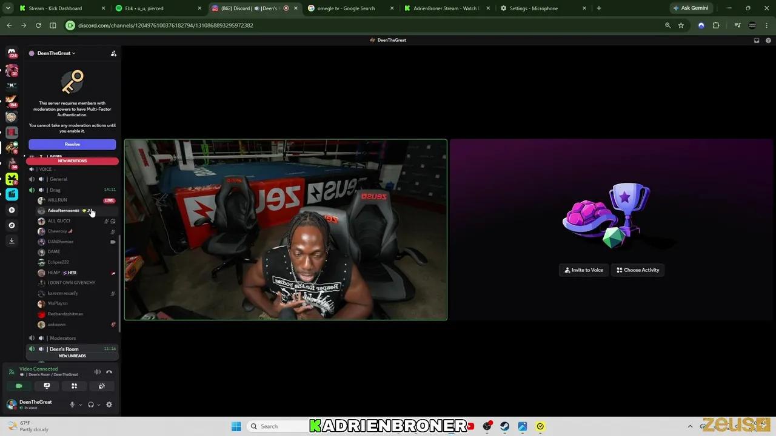Open the Discord inbox icon

point(757,40)
